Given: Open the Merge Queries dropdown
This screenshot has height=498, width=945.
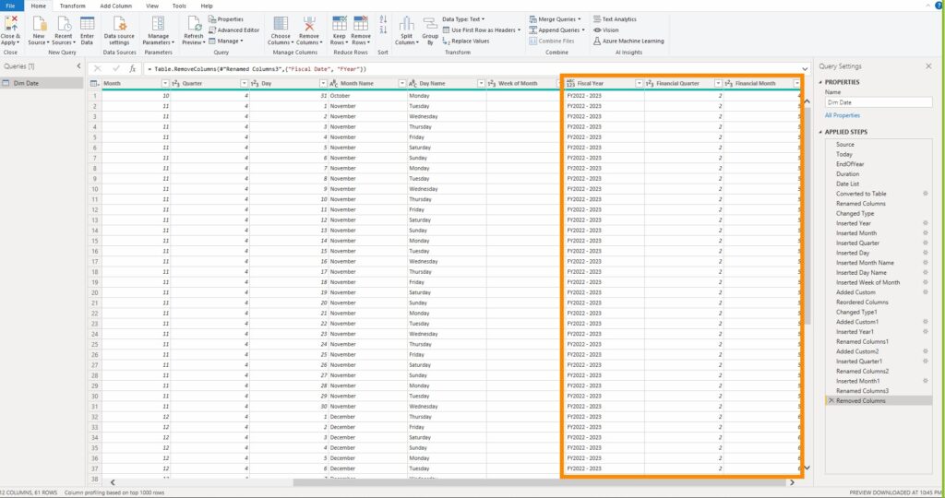Looking at the screenshot, I should click(x=555, y=19).
